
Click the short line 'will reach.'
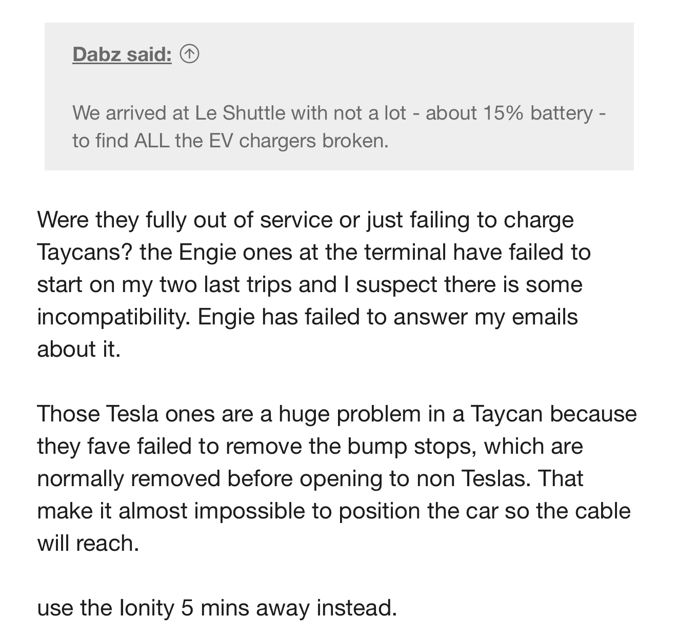point(88,543)
